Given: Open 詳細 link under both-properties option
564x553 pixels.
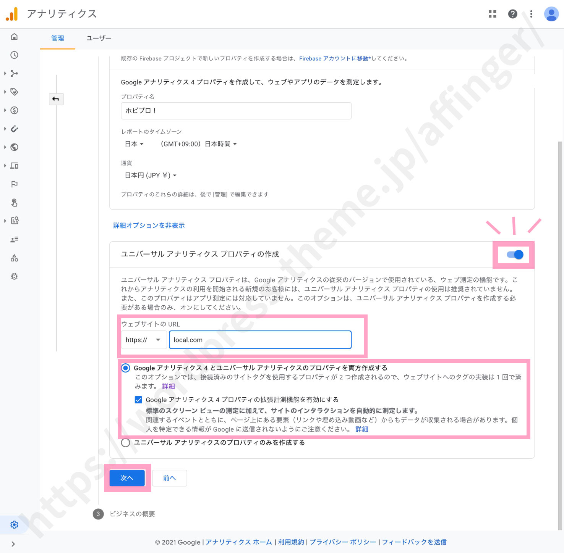Looking at the screenshot, I should point(169,386).
